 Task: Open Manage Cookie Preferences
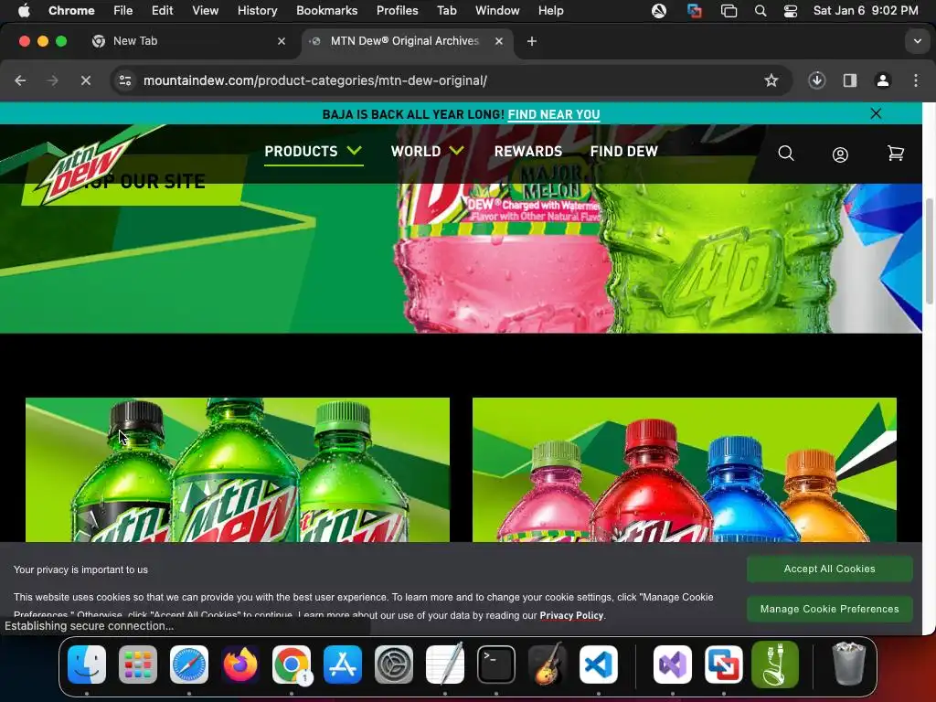(829, 609)
